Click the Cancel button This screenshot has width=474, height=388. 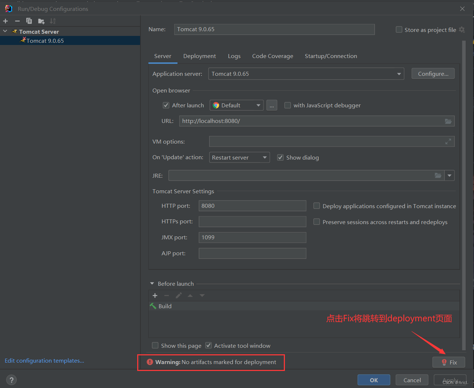click(412, 380)
